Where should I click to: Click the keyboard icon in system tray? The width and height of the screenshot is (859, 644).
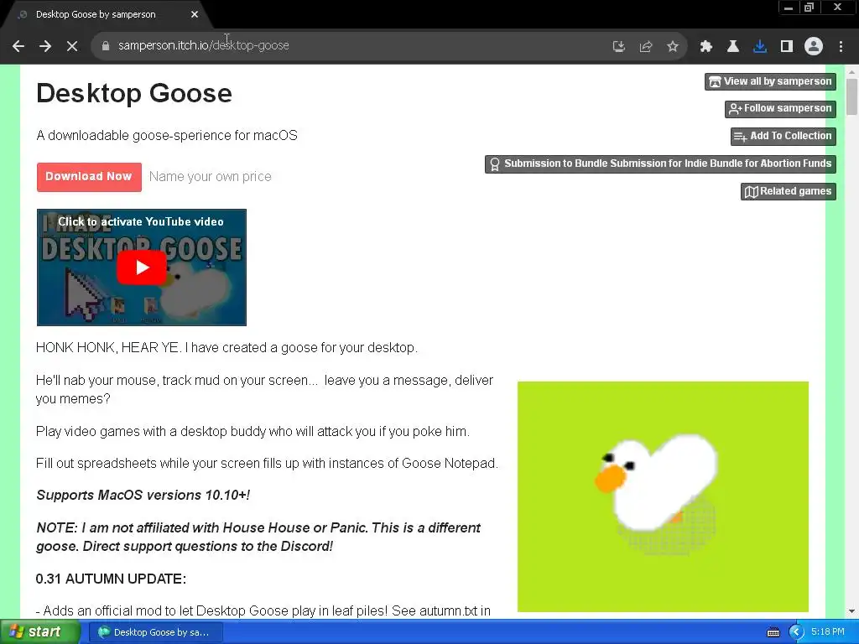[x=773, y=632]
